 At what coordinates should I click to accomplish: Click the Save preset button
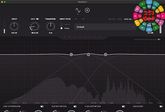click(120, 19)
